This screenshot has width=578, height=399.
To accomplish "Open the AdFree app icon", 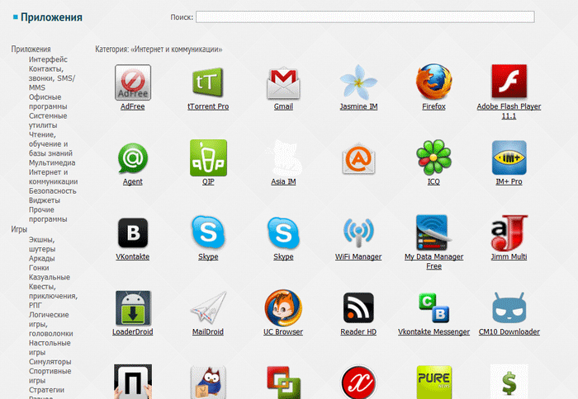I will pyautogui.click(x=133, y=82).
